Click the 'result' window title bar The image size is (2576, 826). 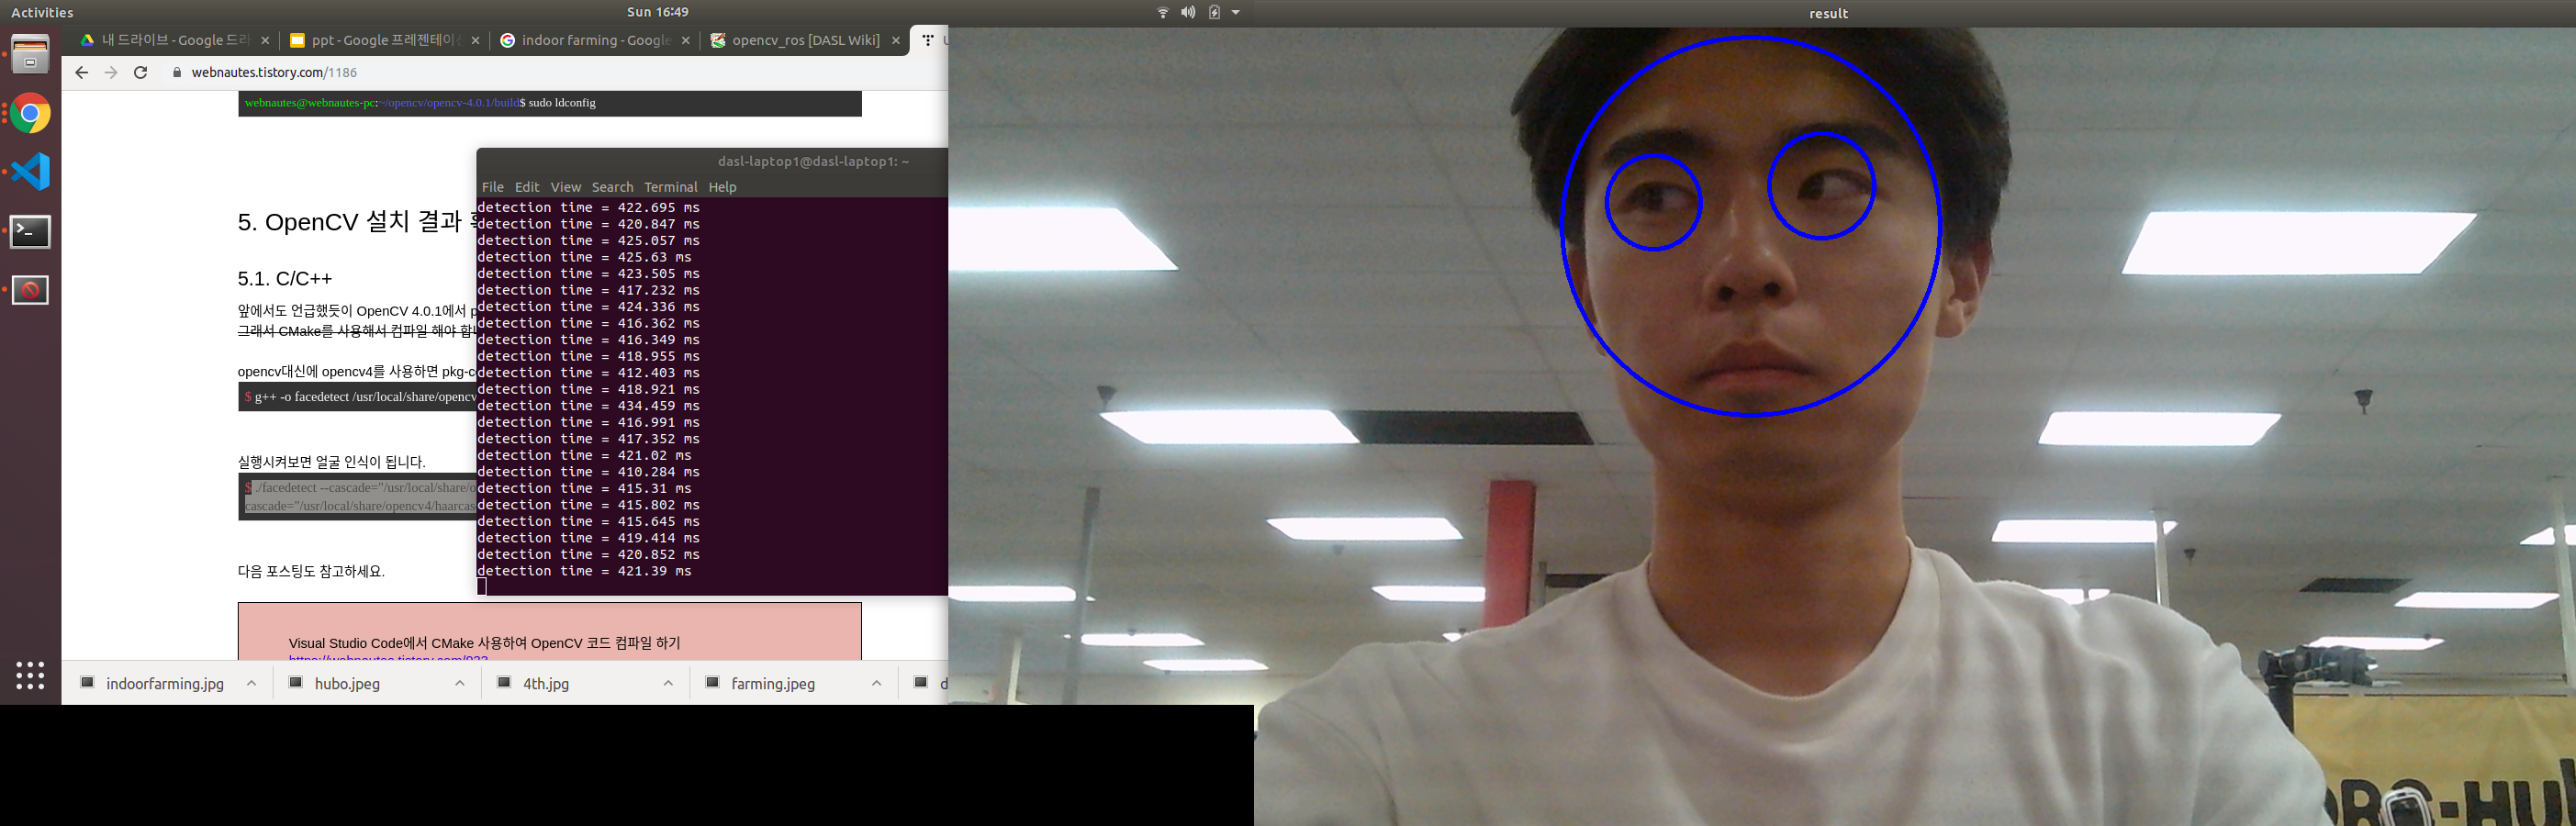click(1828, 13)
